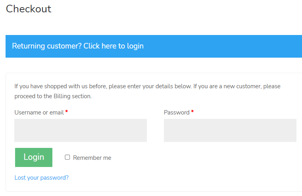
Task: Click the red asterisk beside Password
Action: pyautogui.click(x=192, y=111)
